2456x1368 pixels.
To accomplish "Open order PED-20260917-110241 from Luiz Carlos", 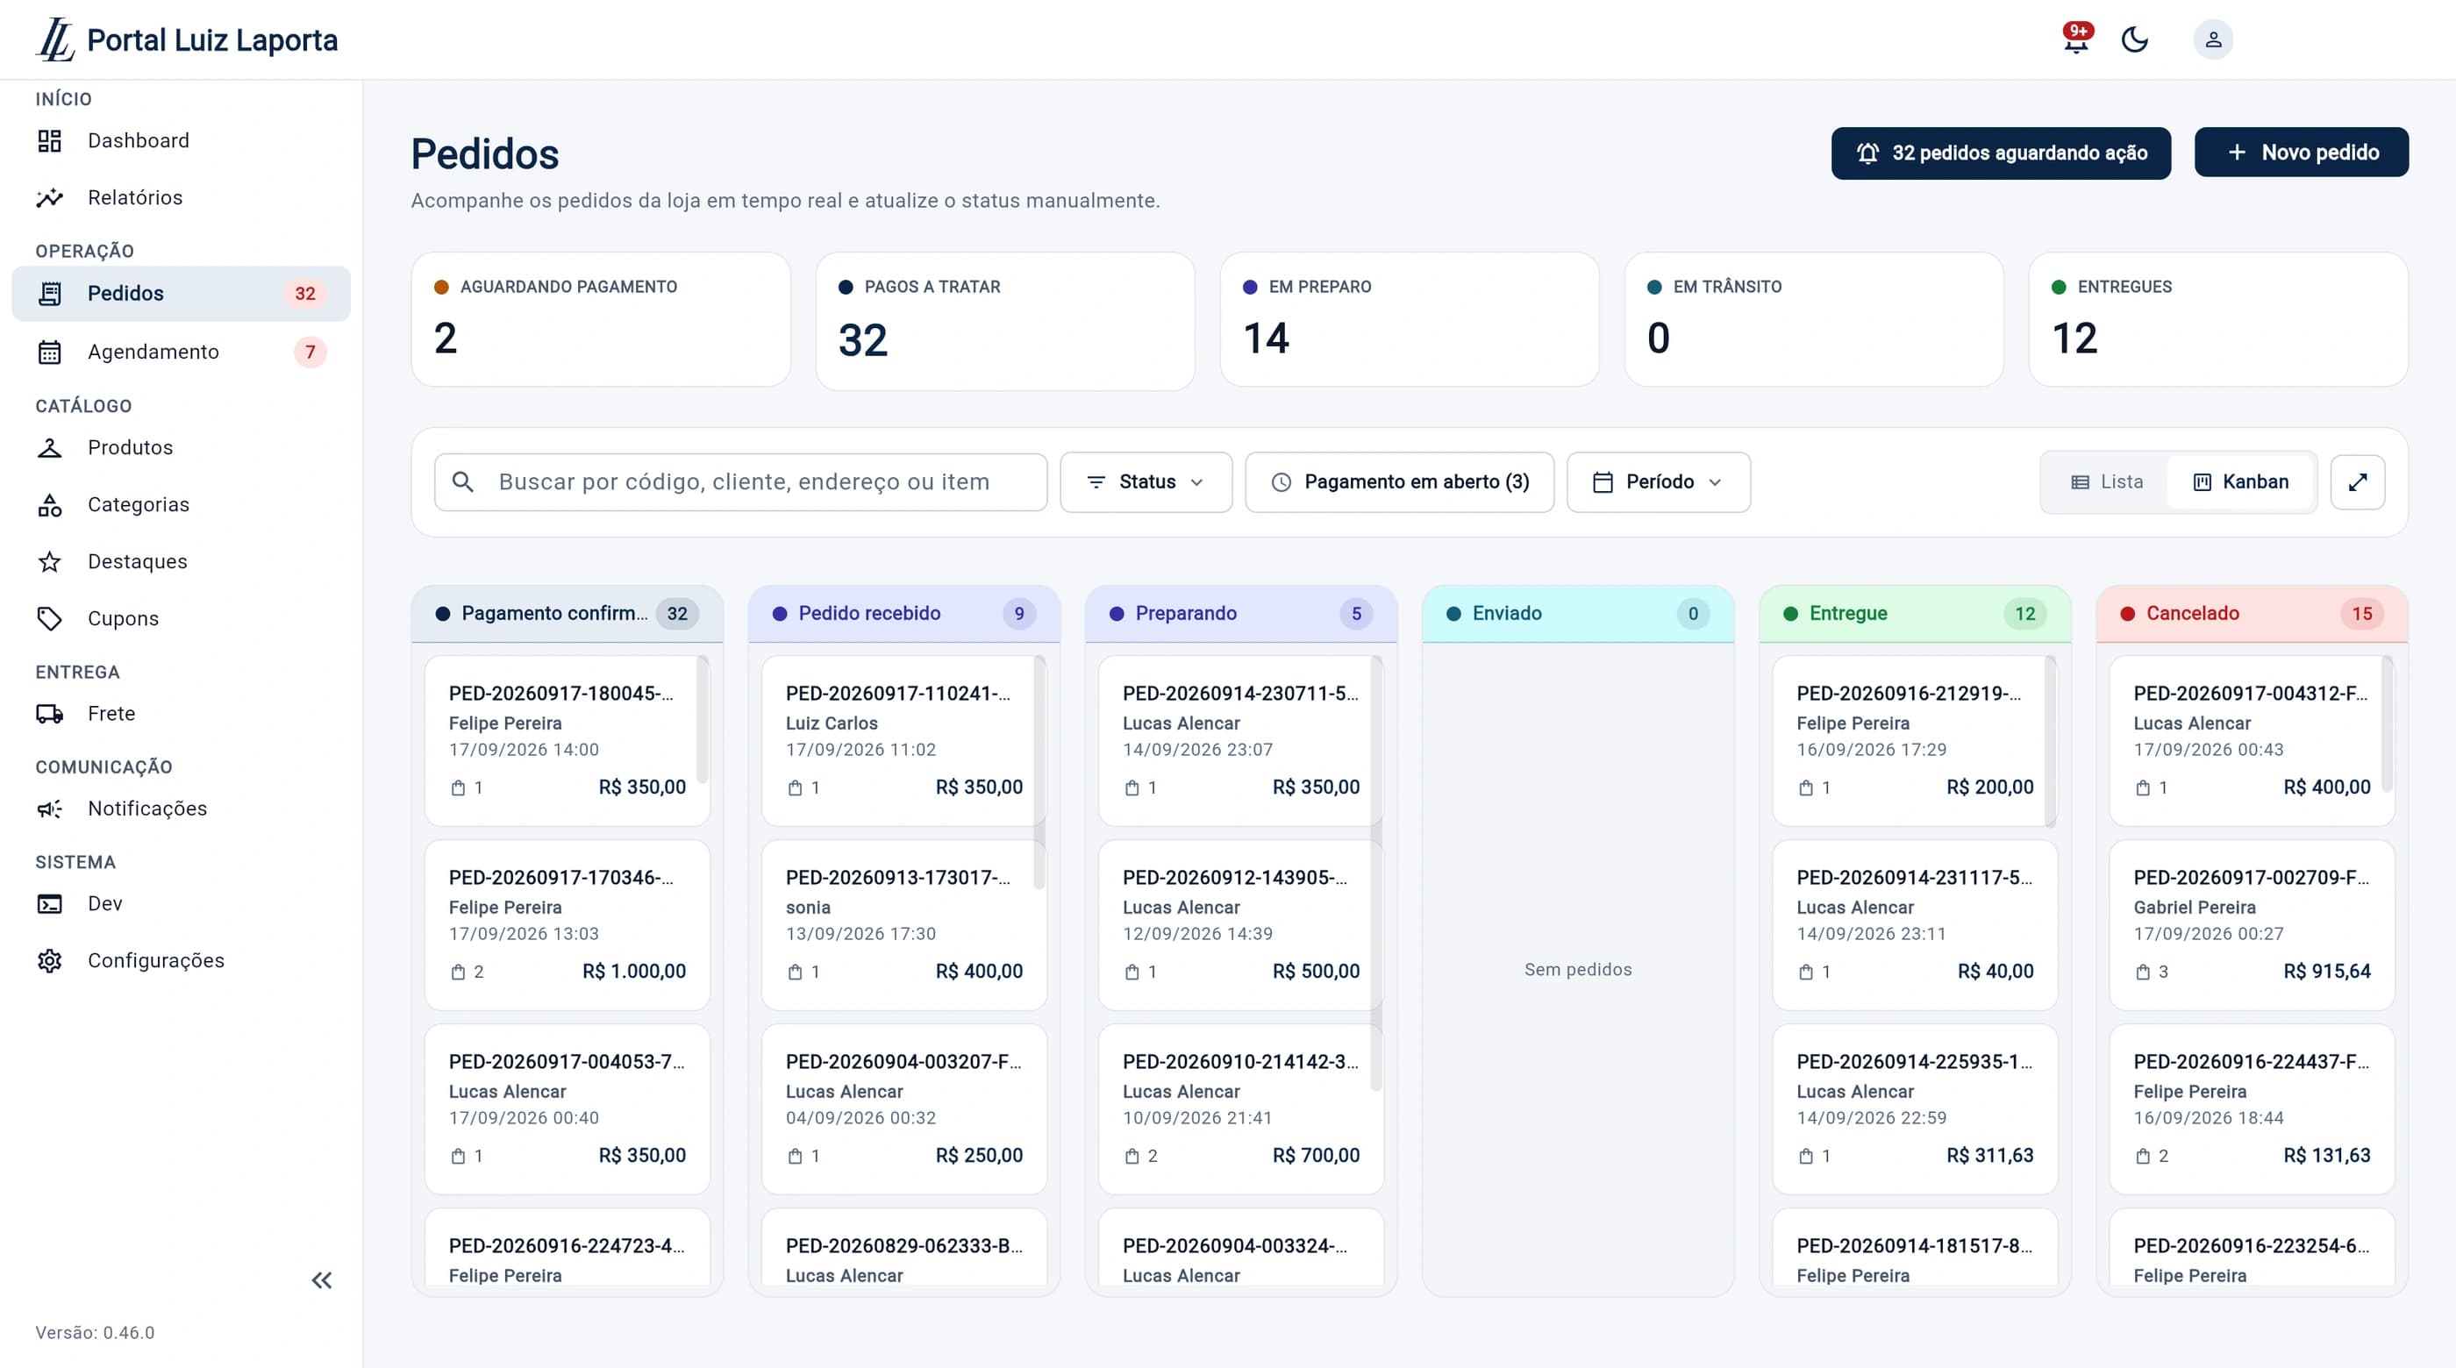I will coord(903,740).
